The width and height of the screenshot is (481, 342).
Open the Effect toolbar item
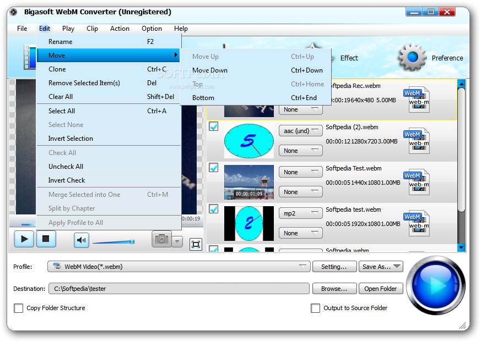pyautogui.click(x=349, y=58)
